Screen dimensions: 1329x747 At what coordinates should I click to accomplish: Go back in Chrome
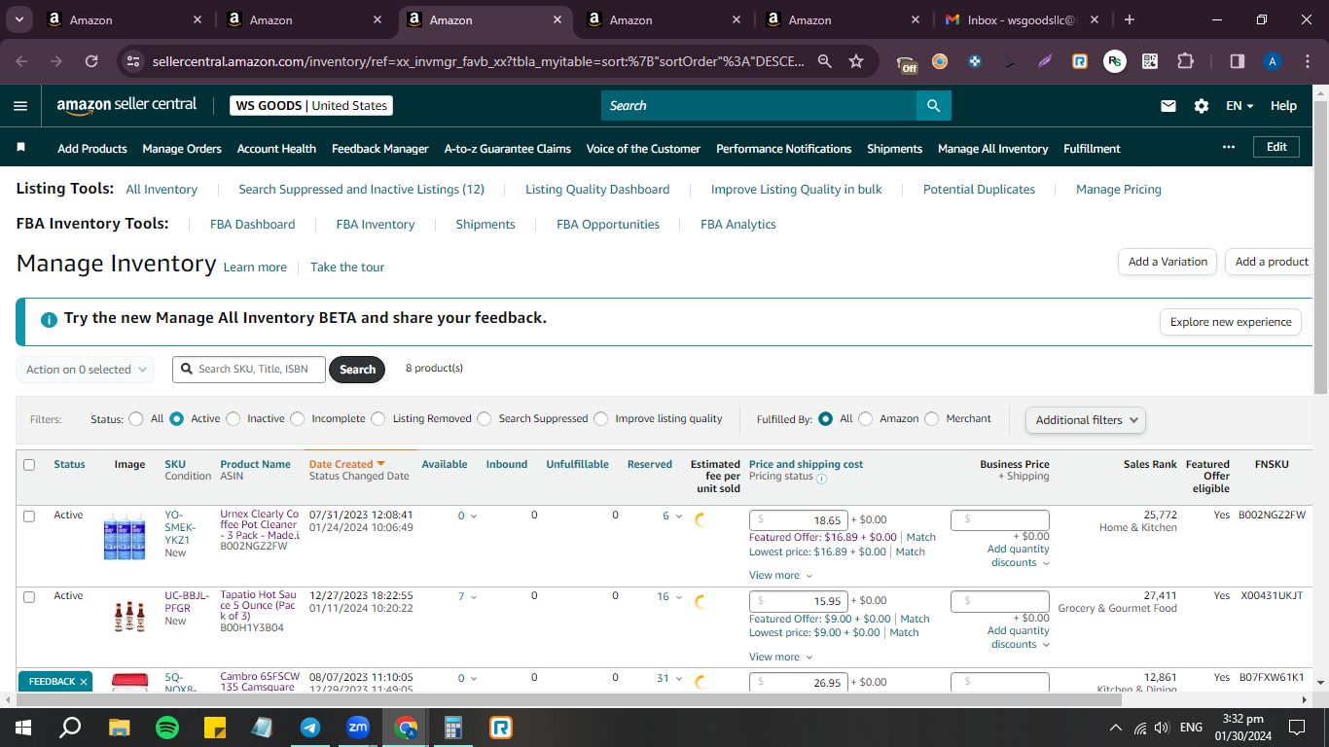21,61
